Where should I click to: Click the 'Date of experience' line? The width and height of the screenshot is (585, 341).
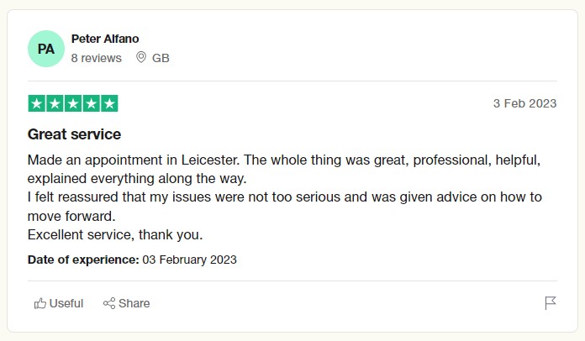tap(132, 260)
